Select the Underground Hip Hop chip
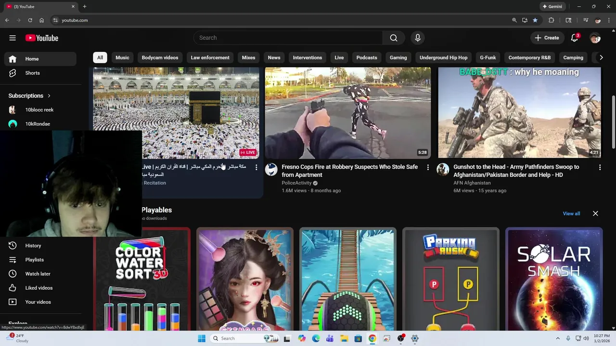Screen dimensions: 616x346 pyautogui.click(x=444, y=58)
